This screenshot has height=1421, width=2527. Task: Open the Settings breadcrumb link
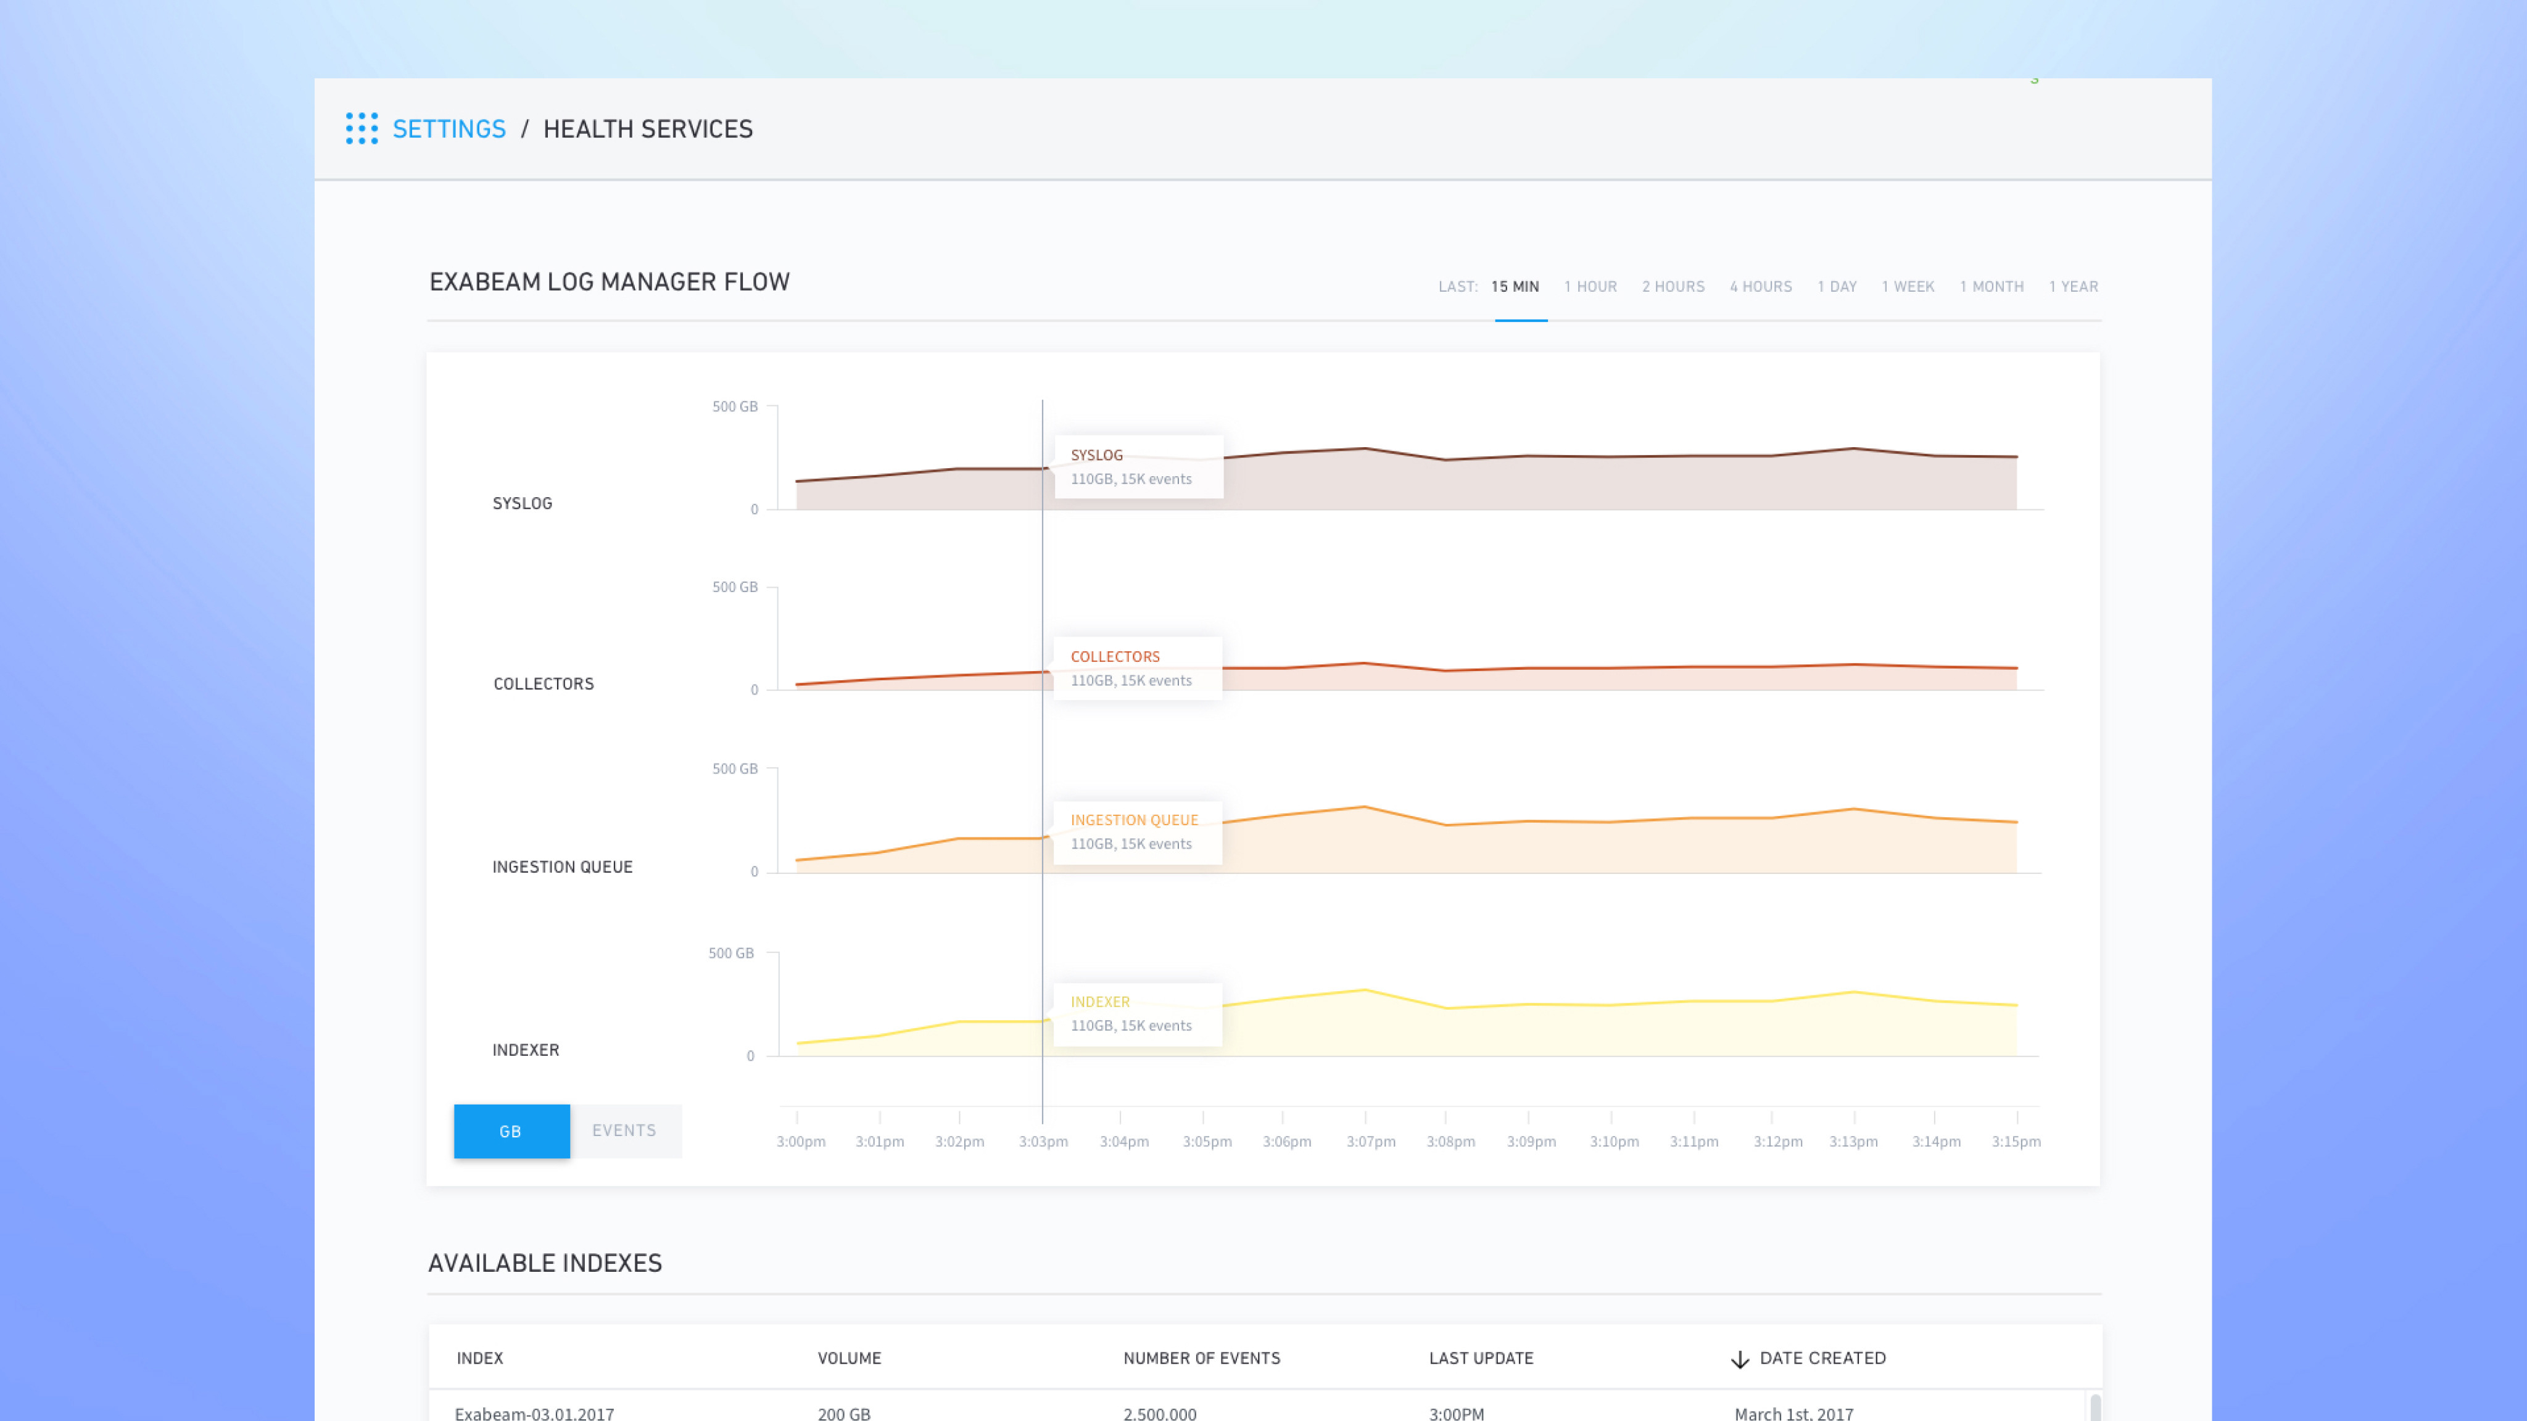(x=449, y=130)
